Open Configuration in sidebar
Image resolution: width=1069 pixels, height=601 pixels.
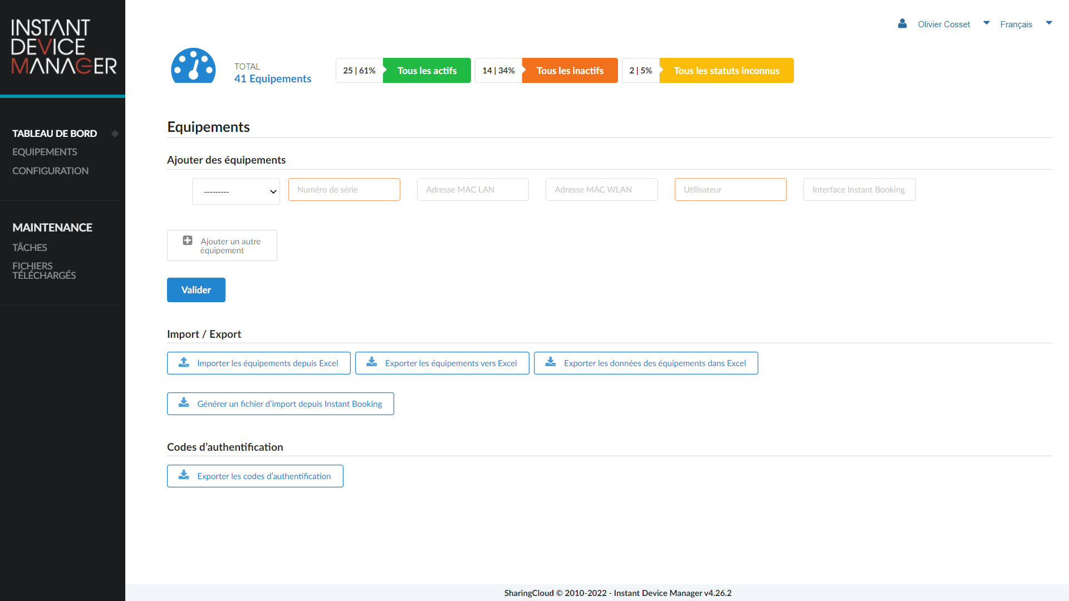tap(50, 171)
